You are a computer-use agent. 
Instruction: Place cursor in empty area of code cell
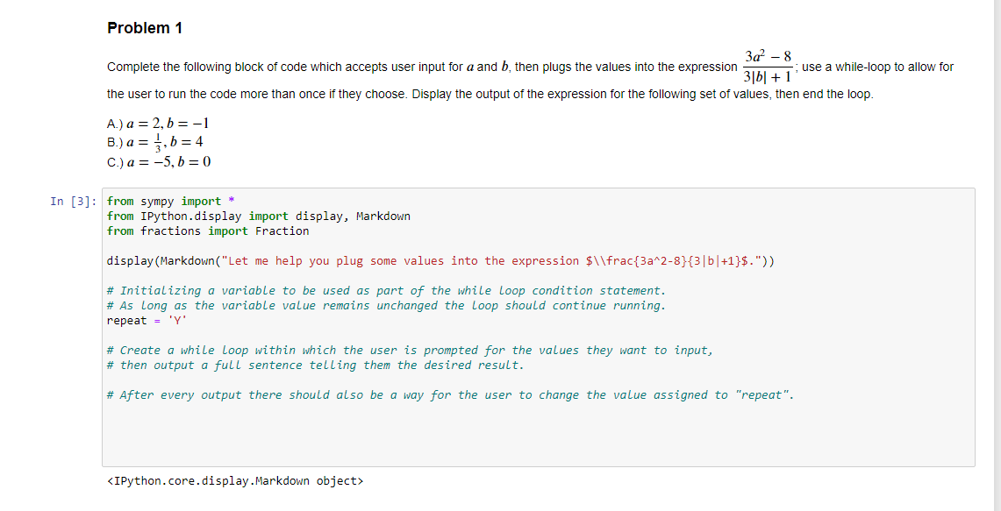[x=538, y=434]
